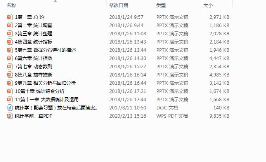Click the 2020/2/13 15:16 date entry
Screen dimensions: 266x162
point(128,116)
